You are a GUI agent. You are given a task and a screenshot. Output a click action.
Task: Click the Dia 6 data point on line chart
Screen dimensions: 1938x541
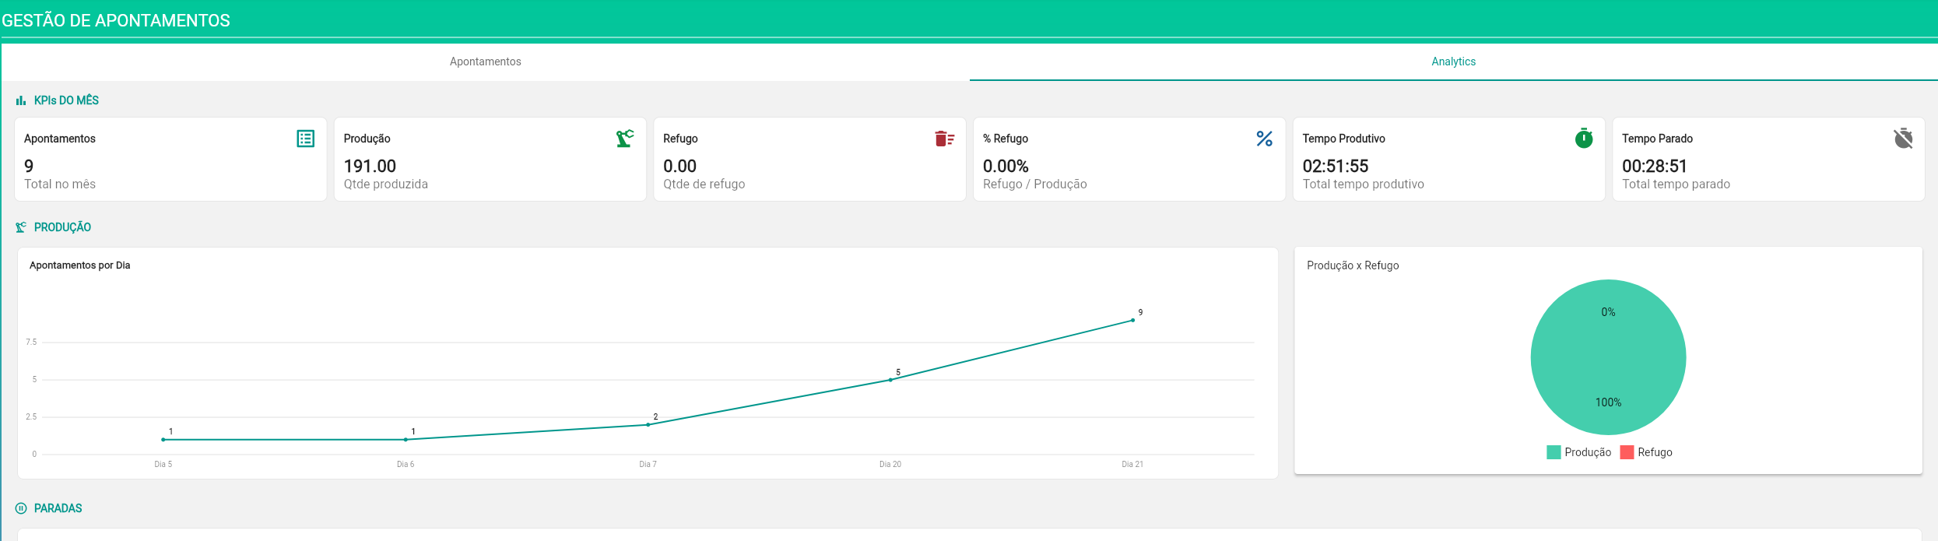406,440
